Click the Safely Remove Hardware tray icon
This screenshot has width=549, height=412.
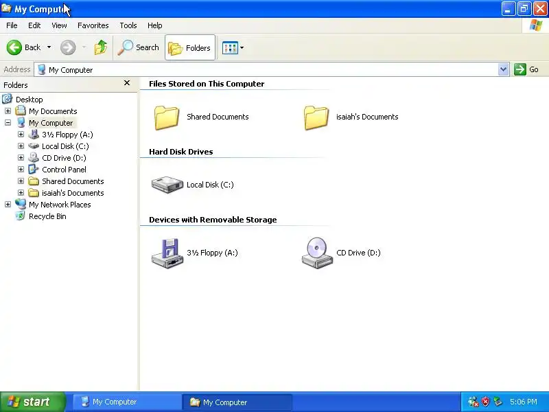pos(498,402)
